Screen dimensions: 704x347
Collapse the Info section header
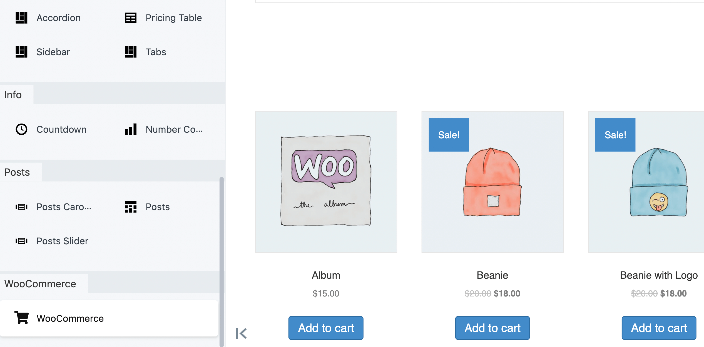(13, 95)
